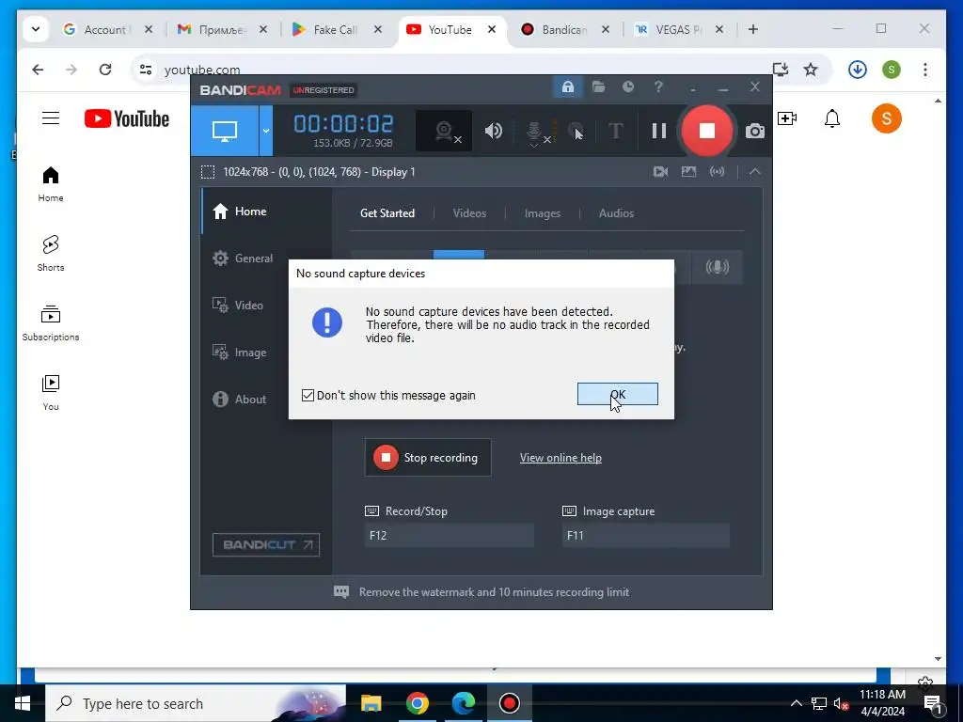The image size is (963, 722).
Task: Click Remove the watermark recording limit message
Action: [x=494, y=592]
